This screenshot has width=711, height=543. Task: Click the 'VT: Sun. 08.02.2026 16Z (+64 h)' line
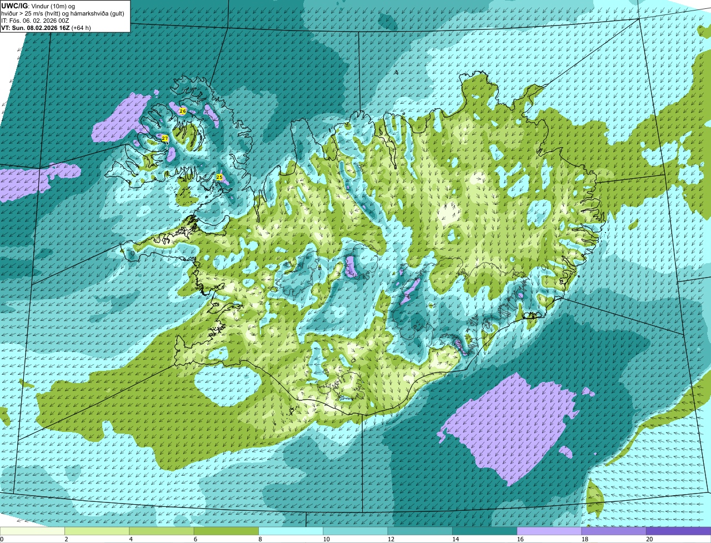point(46,28)
